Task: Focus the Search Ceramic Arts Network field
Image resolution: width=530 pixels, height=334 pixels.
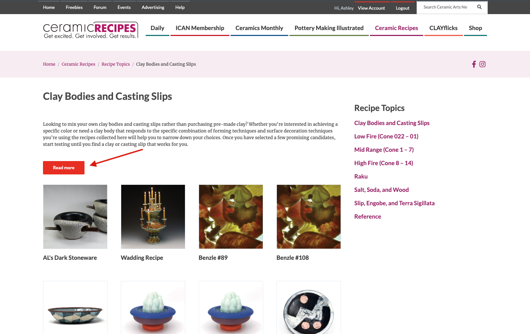Action: coord(446,7)
